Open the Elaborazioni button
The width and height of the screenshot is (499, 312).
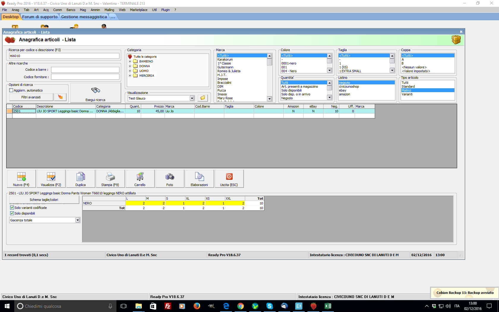pyautogui.click(x=199, y=179)
